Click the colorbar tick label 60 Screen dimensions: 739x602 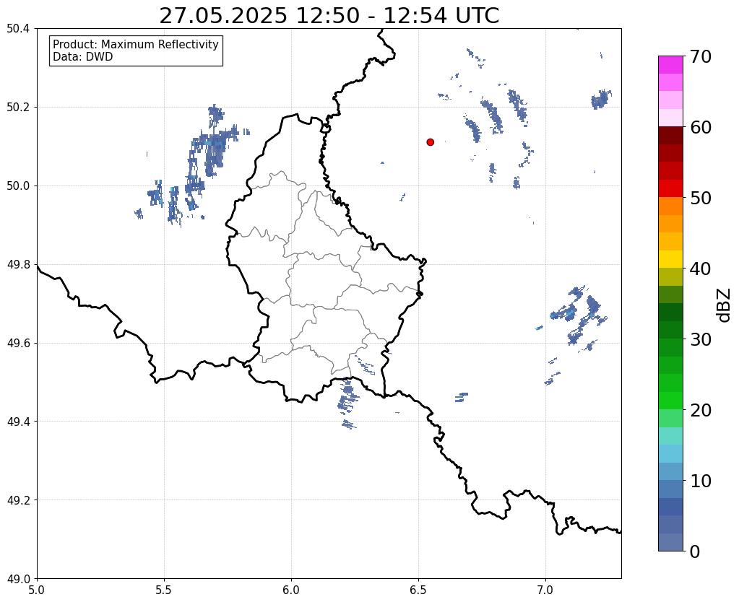[x=701, y=127]
